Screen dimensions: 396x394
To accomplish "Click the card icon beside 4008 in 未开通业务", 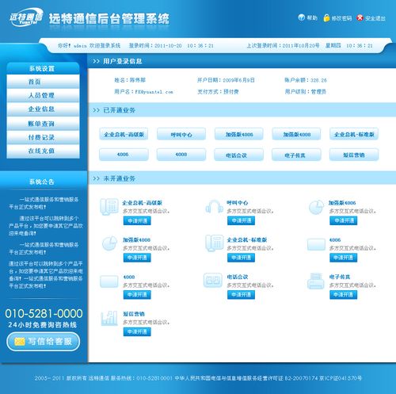I will tap(109, 281).
